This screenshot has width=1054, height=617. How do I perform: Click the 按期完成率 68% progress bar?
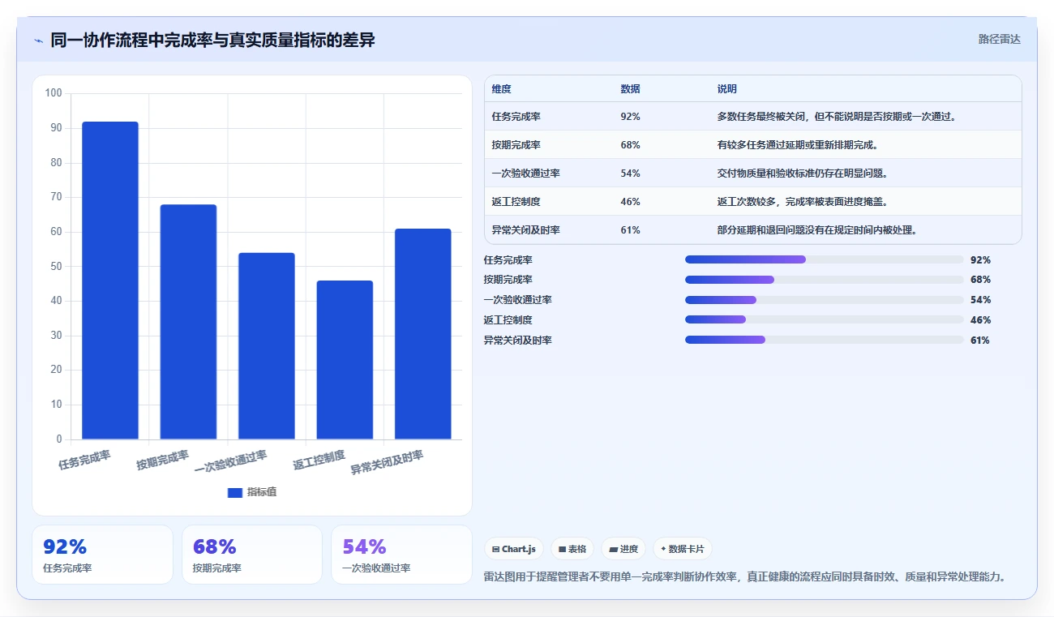point(825,280)
